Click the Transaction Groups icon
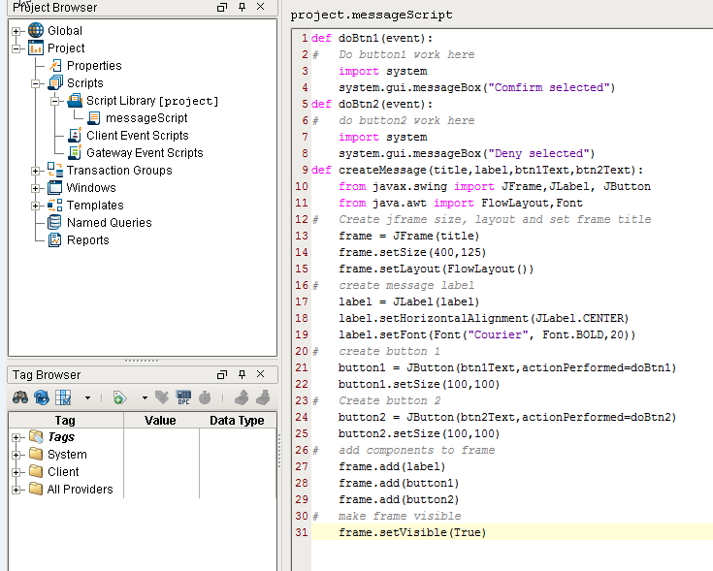This screenshot has width=713, height=571. (x=55, y=170)
